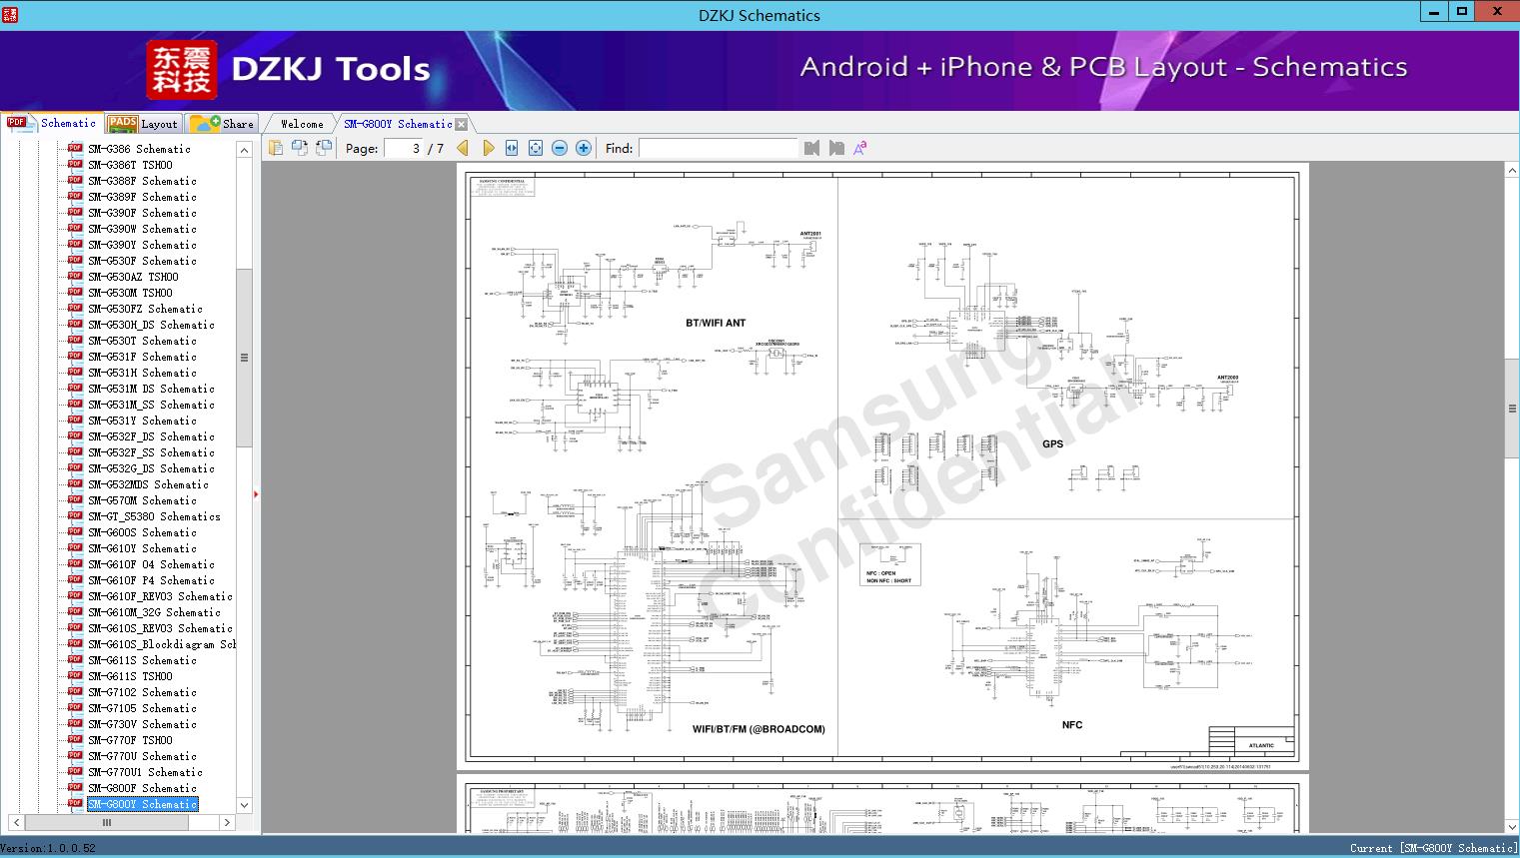1520x858 pixels.
Task: Open SM-G770F TSHOO in the tree
Action: (130, 740)
